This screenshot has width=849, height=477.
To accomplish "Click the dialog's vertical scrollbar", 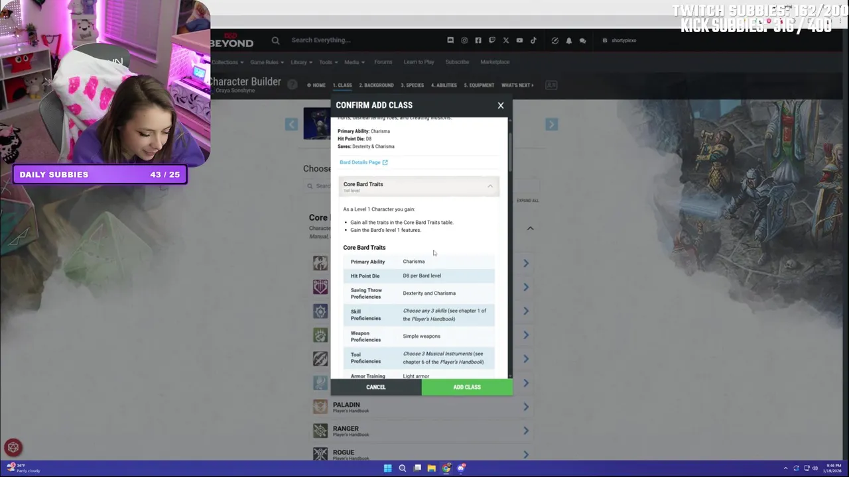I will 510,152.
